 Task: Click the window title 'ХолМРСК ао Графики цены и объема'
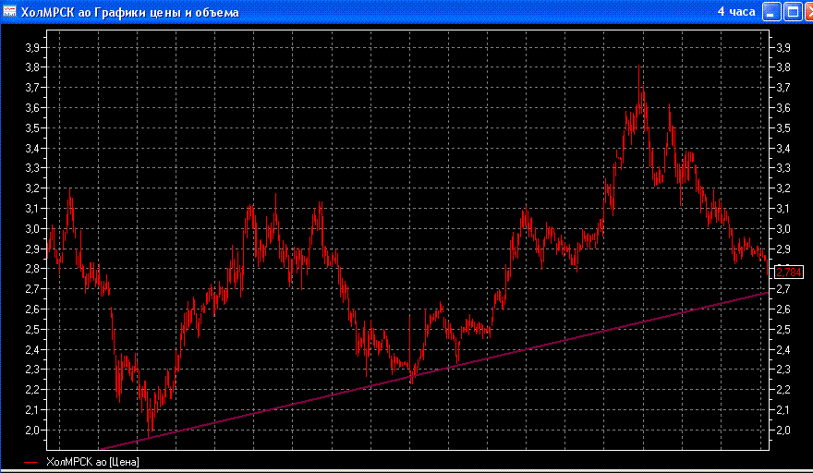pyautogui.click(x=129, y=12)
